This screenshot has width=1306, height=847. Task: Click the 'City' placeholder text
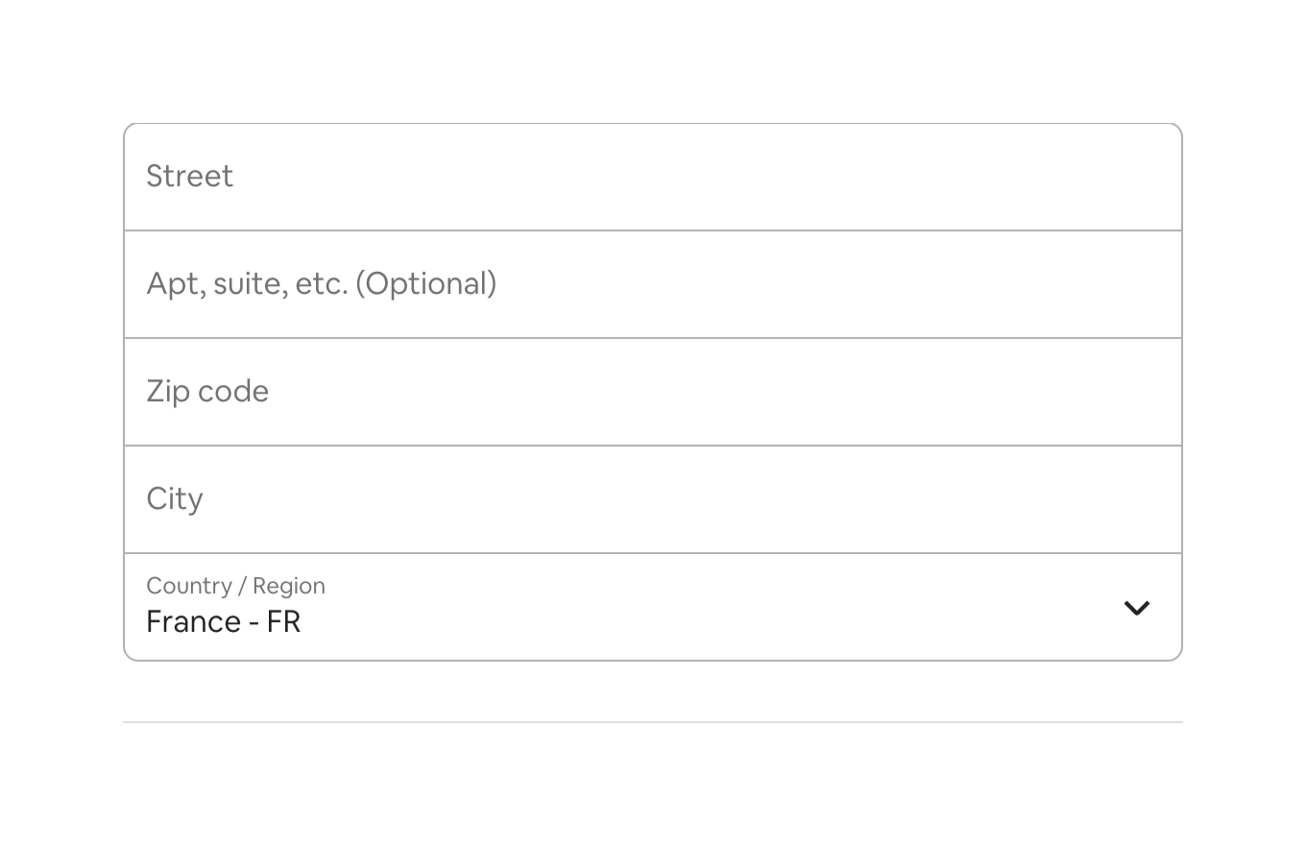tap(175, 499)
